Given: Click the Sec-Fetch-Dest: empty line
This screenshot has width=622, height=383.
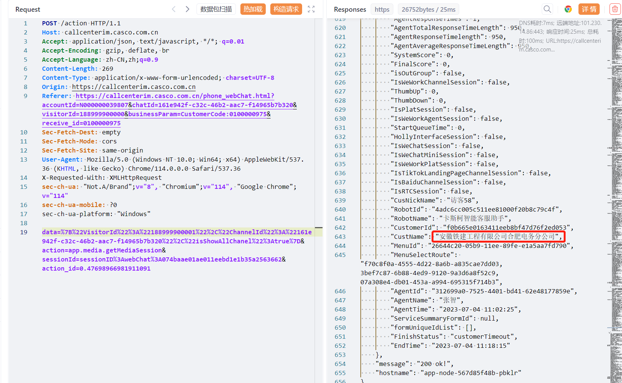Looking at the screenshot, I should 81,132.
